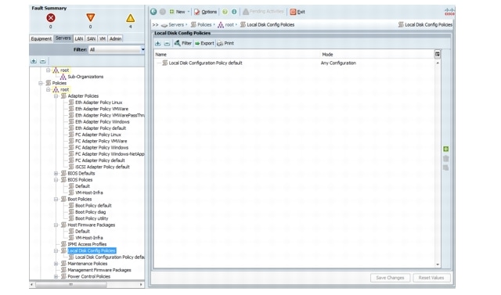This screenshot has width=501, height=295.
Task: Click the Mode column header
Action: pyautogui.click(x=377, y=55)
